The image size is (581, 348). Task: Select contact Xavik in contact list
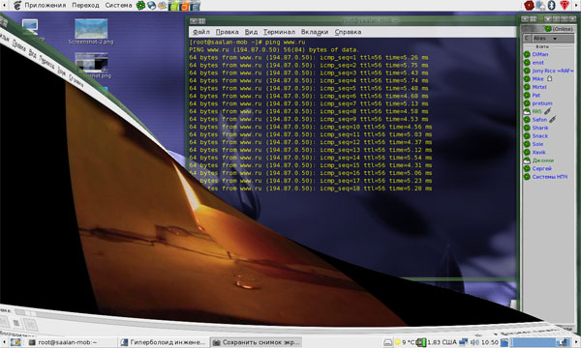tap(538, 152)
